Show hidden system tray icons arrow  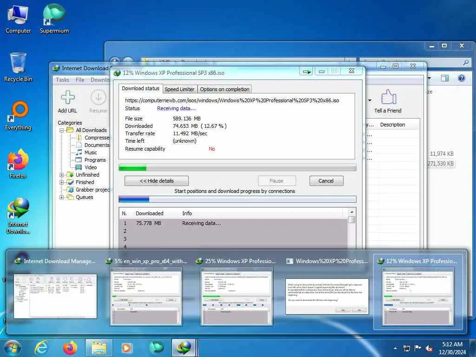(x=395, y=348)
